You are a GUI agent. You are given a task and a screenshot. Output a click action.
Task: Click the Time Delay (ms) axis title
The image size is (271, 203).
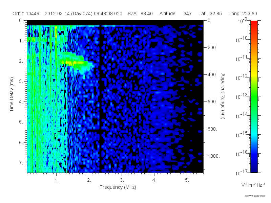(x=12, y=94)
